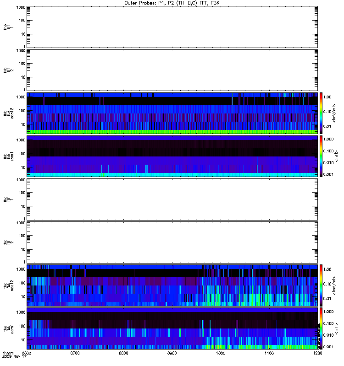Click the 0.01 value on thc edc12 color bar
The height and width of the screenshot is (366, 344).
(x=327, y=299)
